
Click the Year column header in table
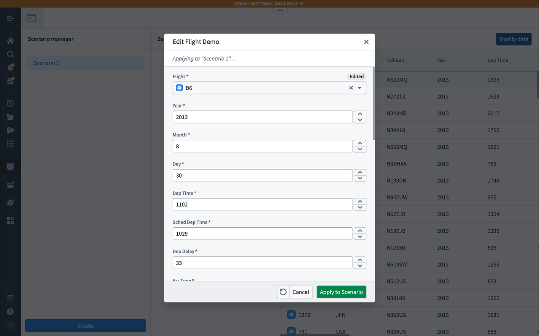coord(441,60)
